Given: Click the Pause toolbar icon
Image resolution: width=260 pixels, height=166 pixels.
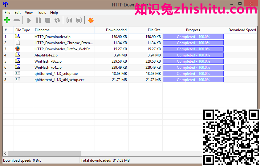Looking at the screenshot, I should pos(38,20).
